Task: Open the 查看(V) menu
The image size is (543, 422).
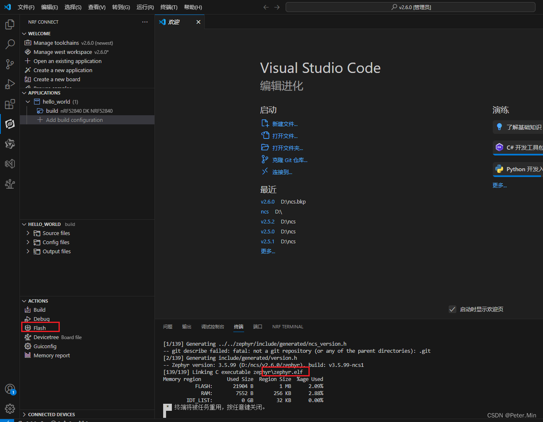Action: pyautogui.click(x=97, y=7)
